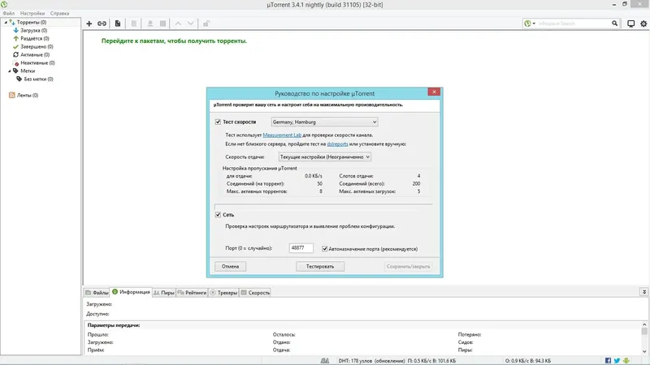Create new torrent file icon
The width and height of the screenshot is (650, 365).
point(118,24)
